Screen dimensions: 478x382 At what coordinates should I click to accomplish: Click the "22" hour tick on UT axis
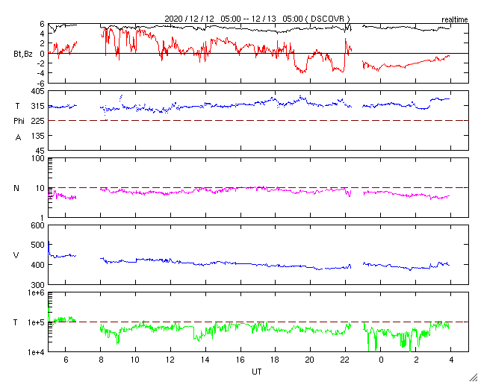(345, 360)
